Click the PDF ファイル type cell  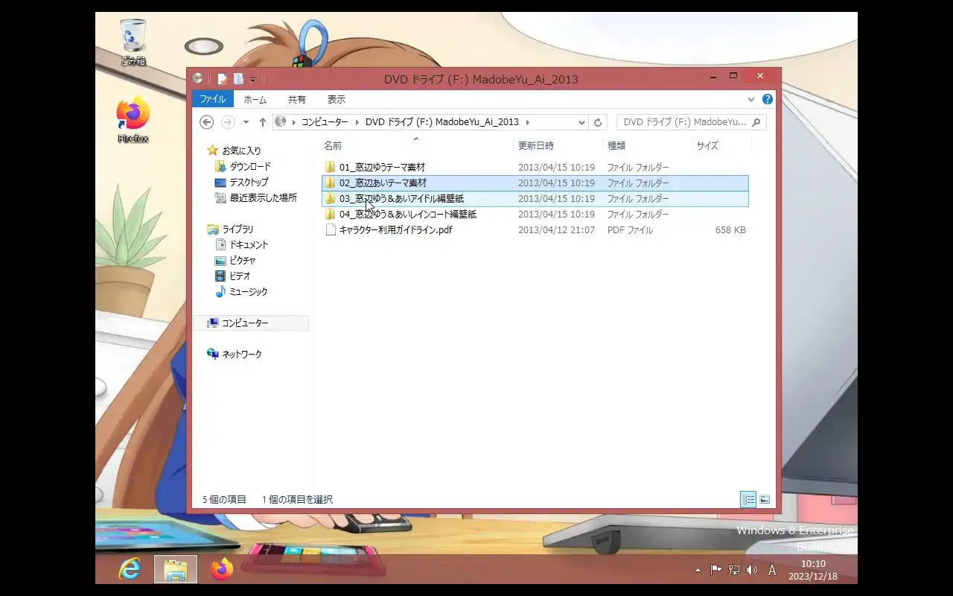(x=630, y=230)
